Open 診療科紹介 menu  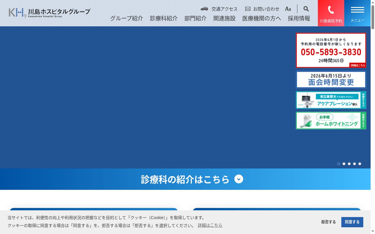coord(164,18)
